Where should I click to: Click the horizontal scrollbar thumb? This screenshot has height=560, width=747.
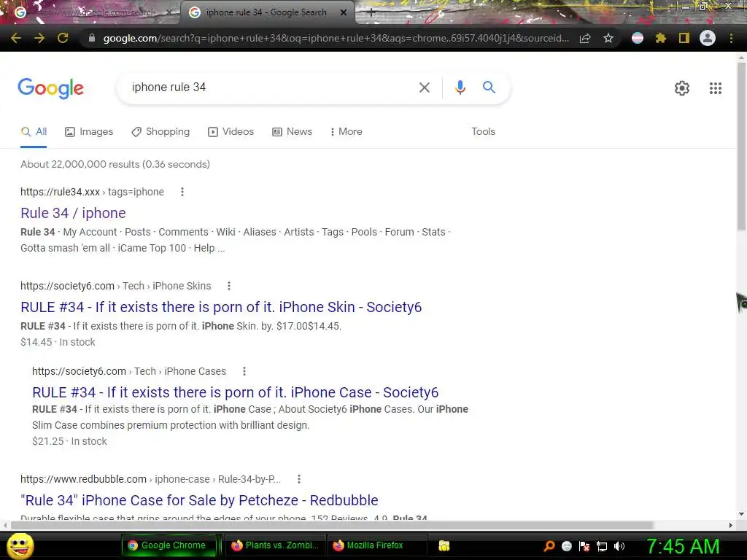[332, 525]
